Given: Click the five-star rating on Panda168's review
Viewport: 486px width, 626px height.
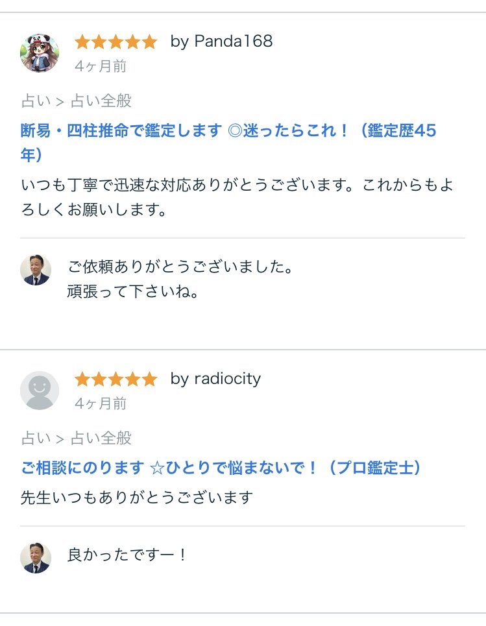Looking at the screenshot, I should pyautogui.click(x=115, y=42).
